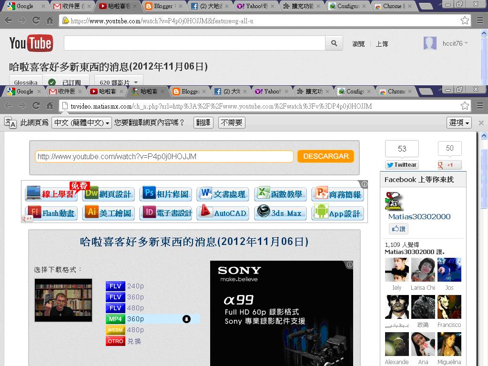Click the YouTube search box
The image size is (488, 366).
pos(194,43)
